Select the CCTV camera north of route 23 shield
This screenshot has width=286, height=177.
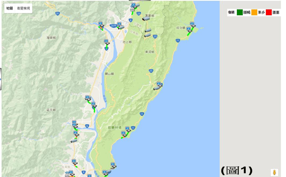[x=148, y=30]
